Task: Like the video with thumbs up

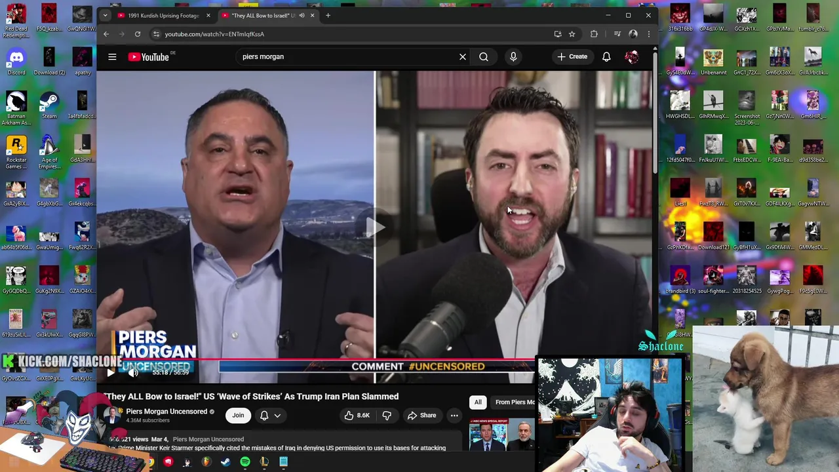Action: (357, 415)
